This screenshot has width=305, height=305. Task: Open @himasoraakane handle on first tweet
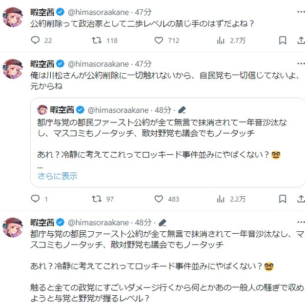(98, 10)
